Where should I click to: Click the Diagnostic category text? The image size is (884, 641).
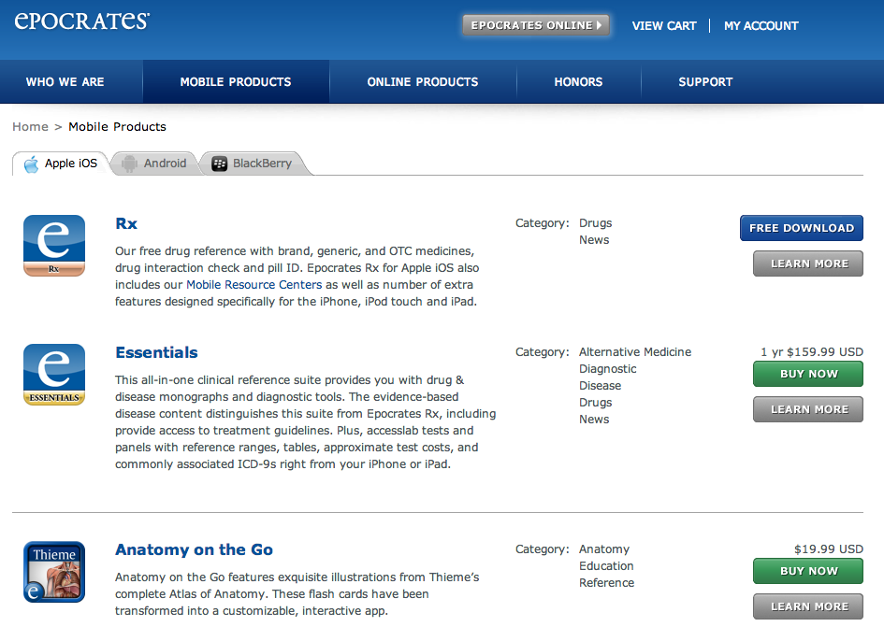click(x=608, y=369)
